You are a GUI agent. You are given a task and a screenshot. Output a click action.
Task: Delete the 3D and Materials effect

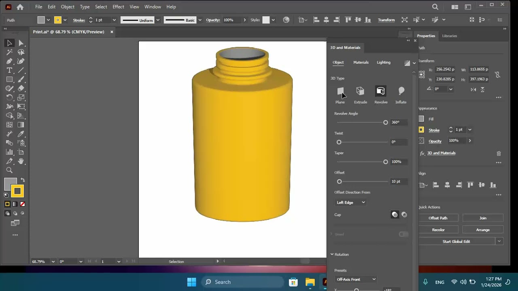point(499,154)
